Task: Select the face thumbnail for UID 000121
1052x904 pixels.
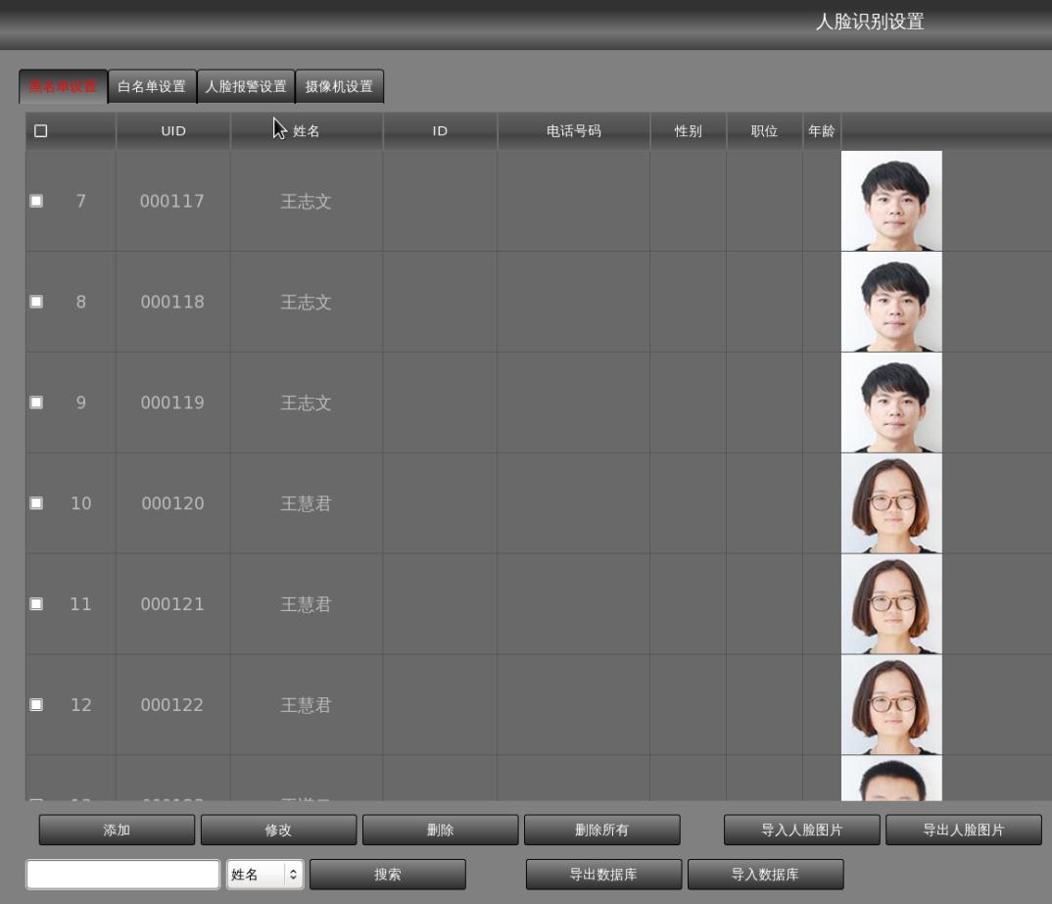Action: 891,604
